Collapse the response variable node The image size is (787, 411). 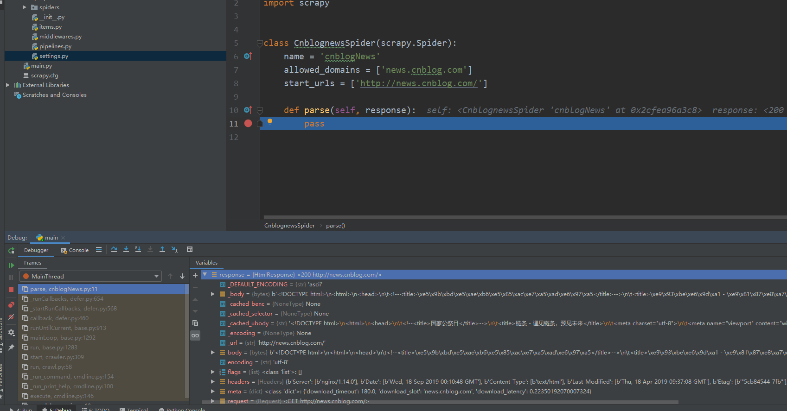click(205, 274)
